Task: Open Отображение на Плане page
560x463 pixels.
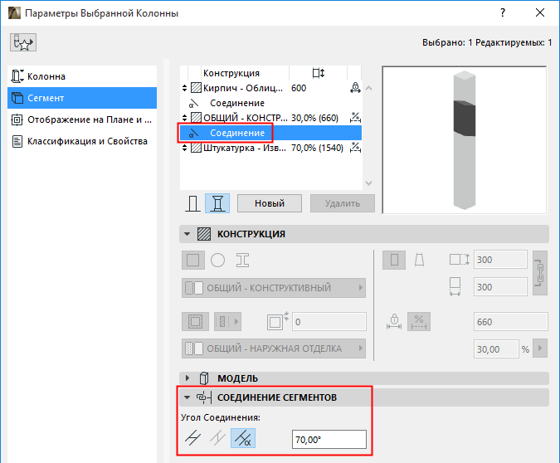Action: point(82,119)
